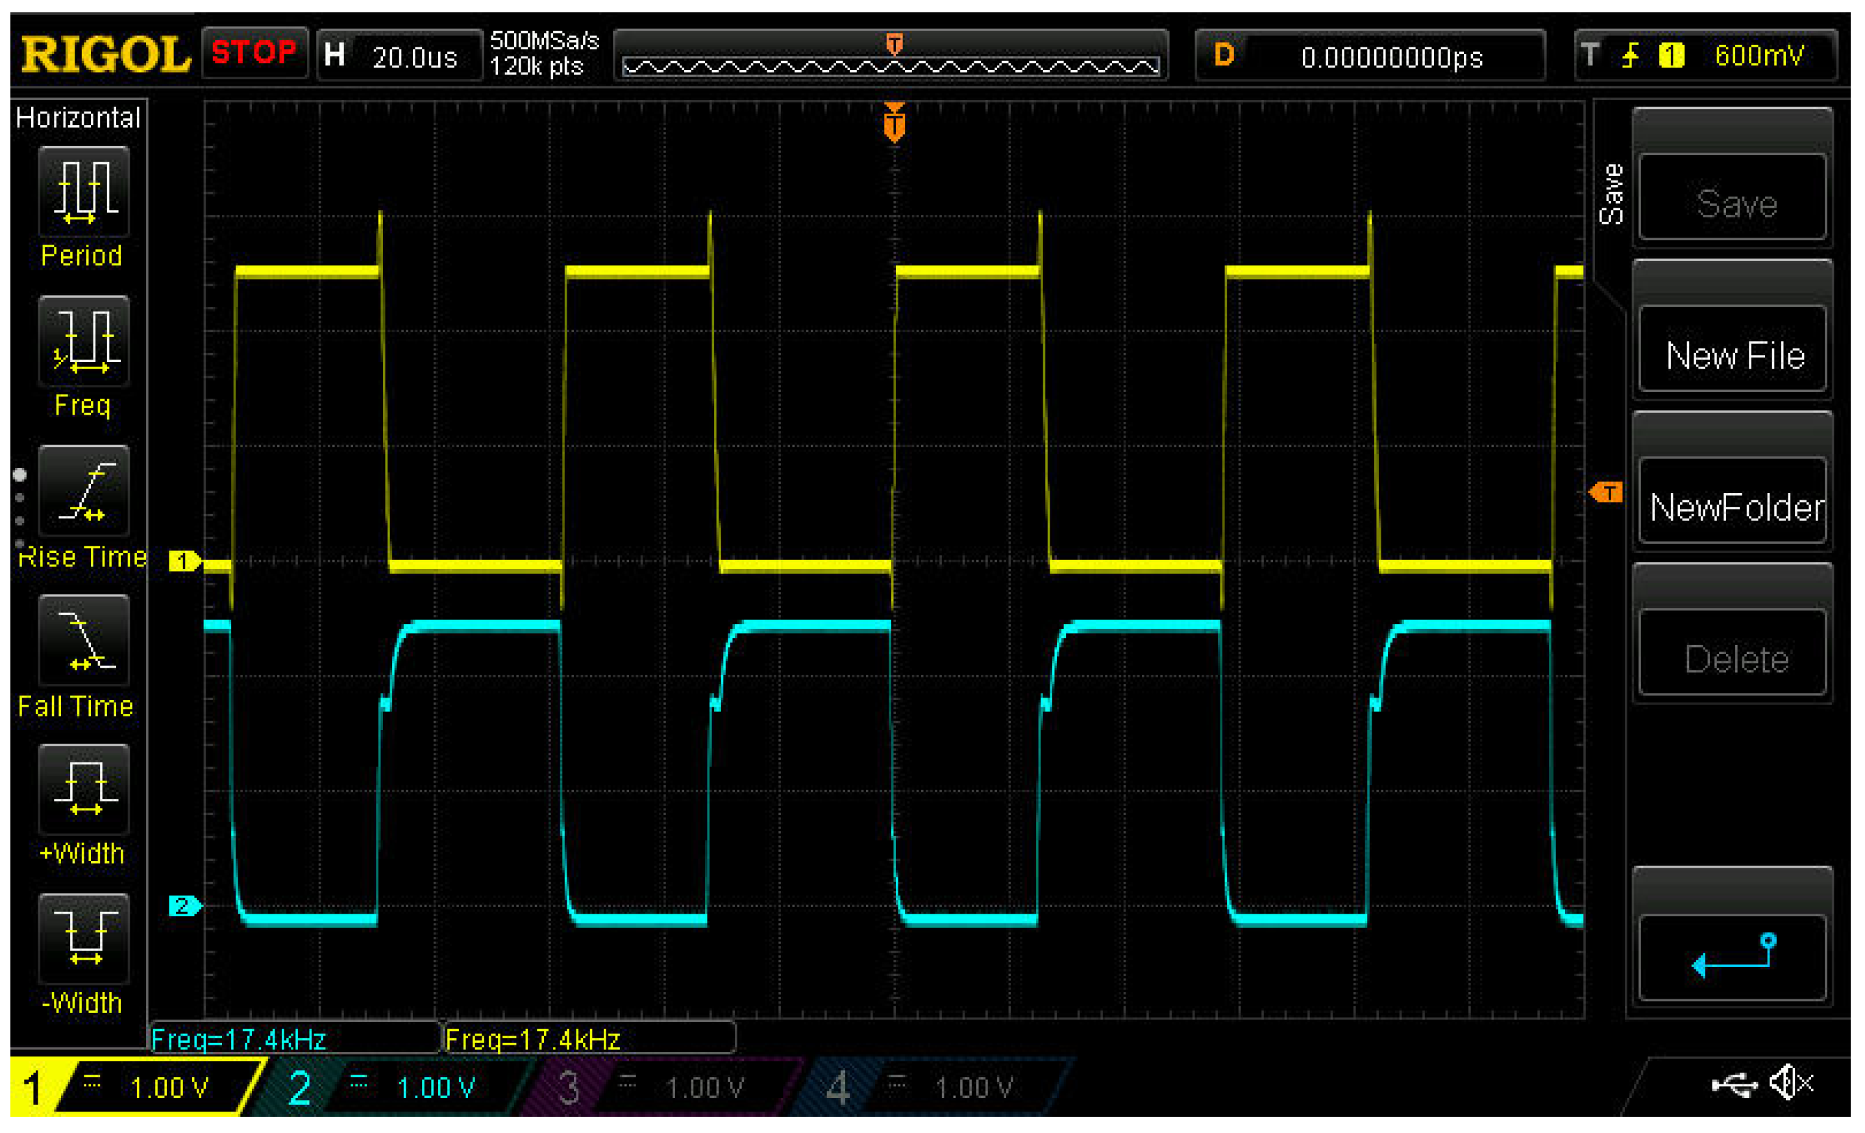Viewport: 1865px width, 1133px height.
Task: Choose the Rise Time measurement icon
Action: tap(83, 491)
